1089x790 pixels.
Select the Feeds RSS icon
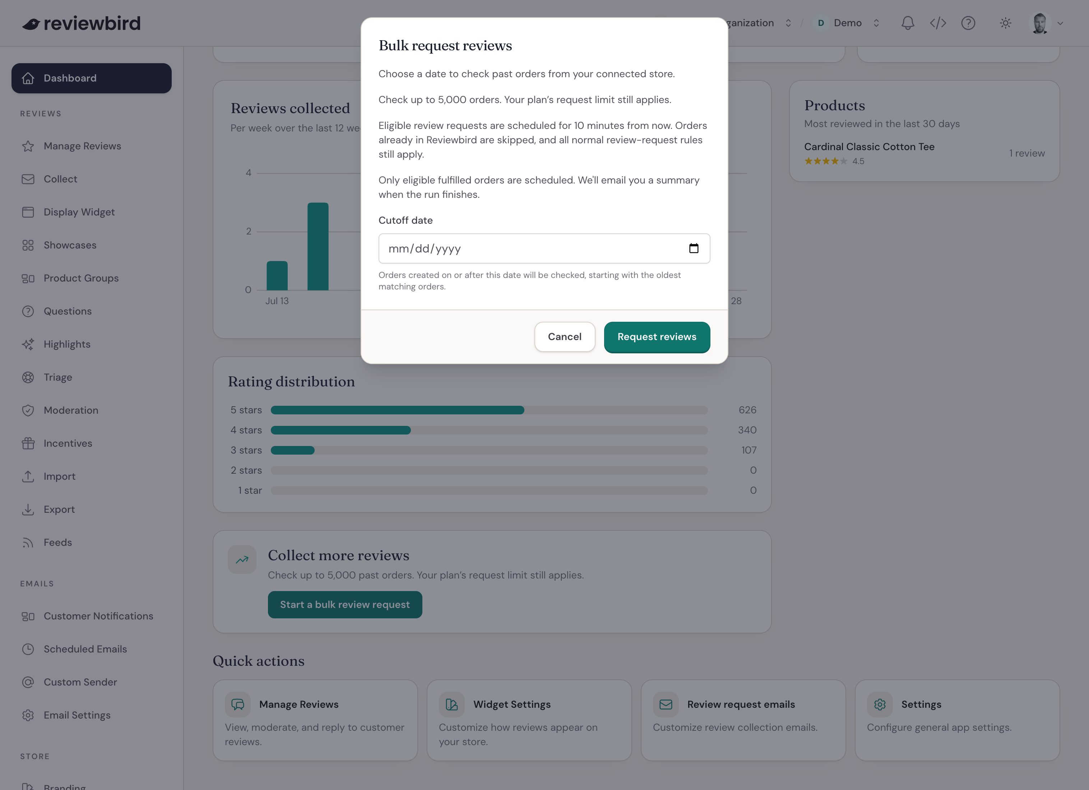28,543
